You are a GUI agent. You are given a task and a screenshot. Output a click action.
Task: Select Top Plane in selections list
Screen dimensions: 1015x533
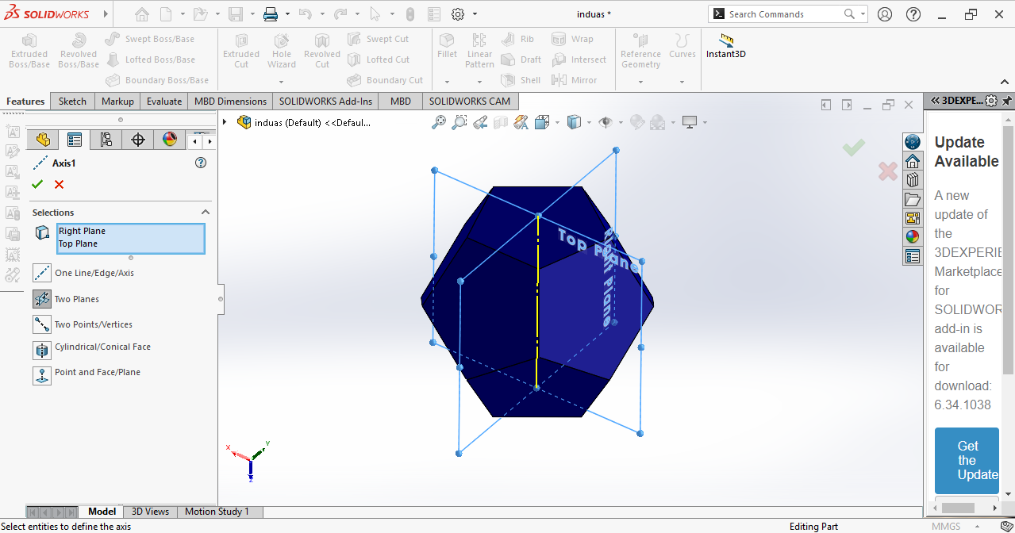[x=78, y=243]
